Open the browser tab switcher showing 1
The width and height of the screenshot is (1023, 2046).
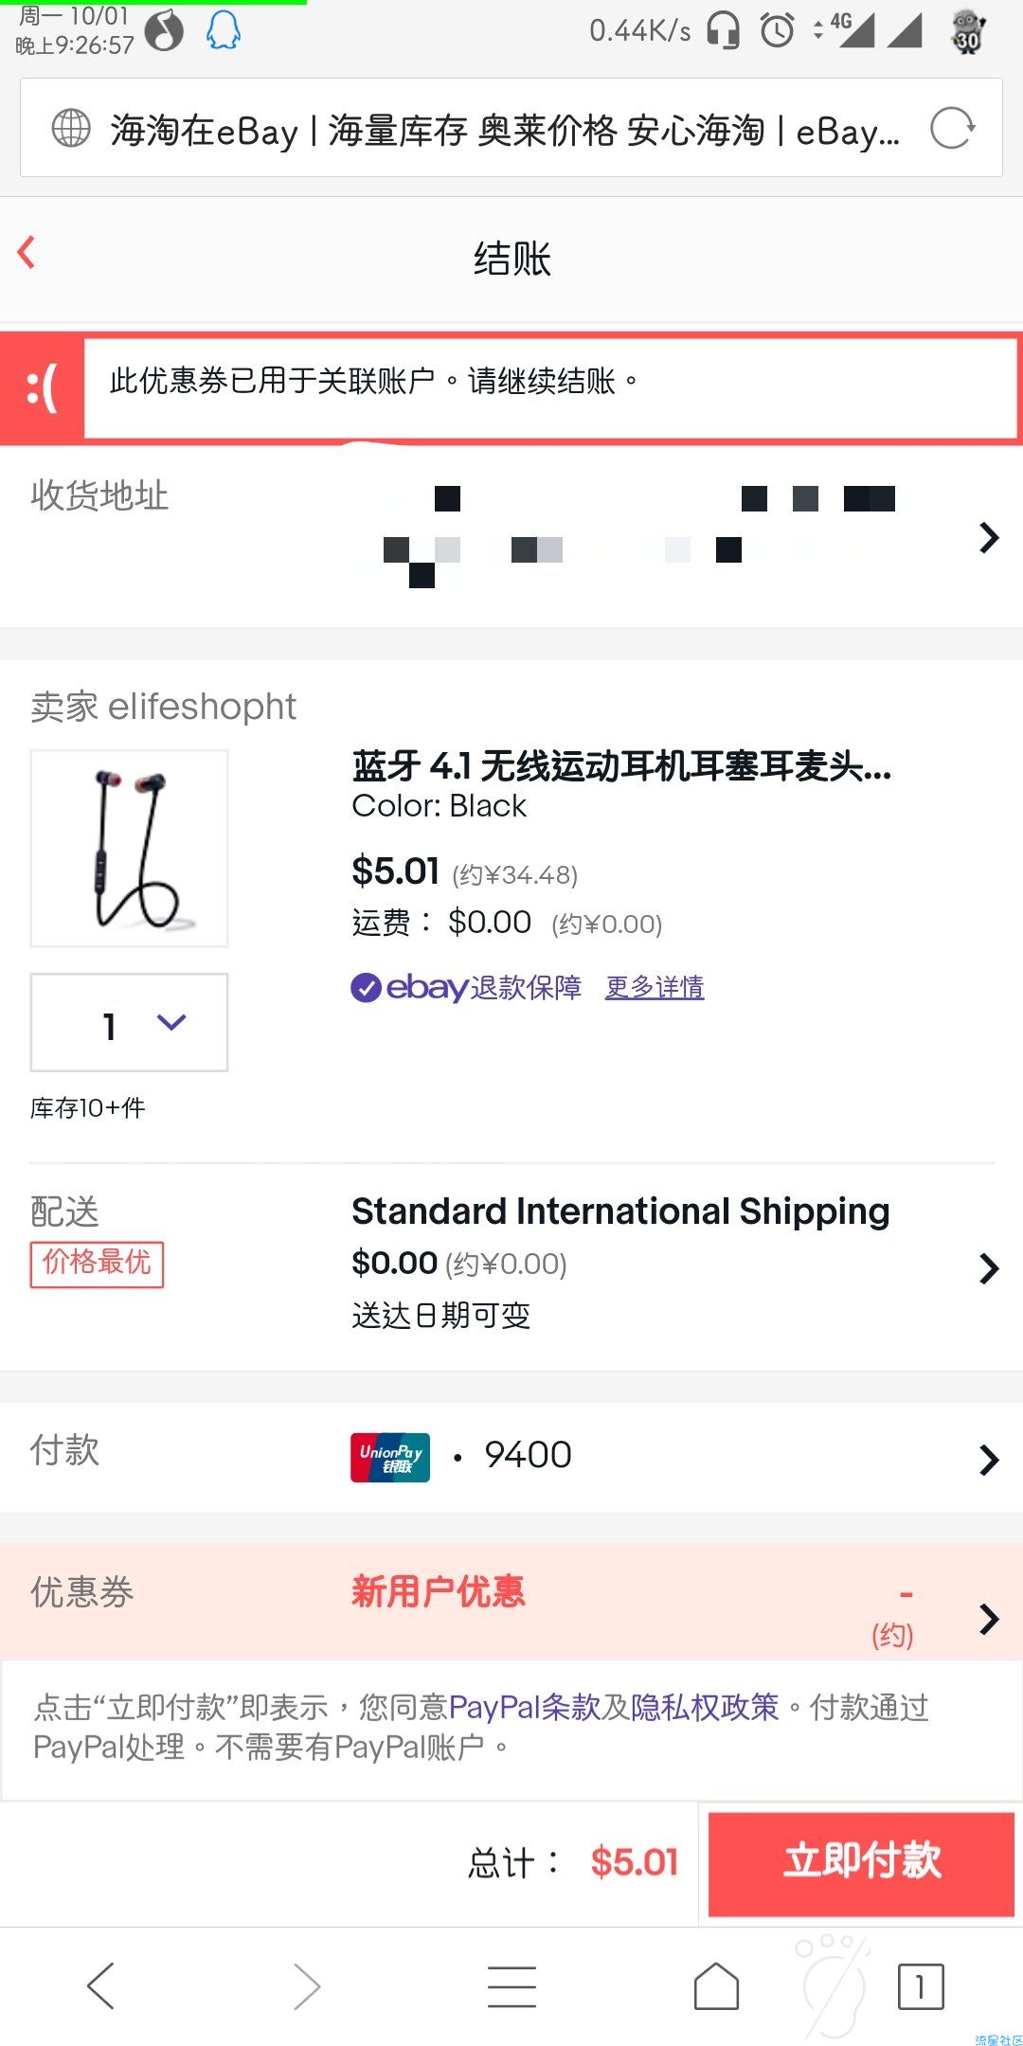pyautogui.click(x=920, y=1985)
